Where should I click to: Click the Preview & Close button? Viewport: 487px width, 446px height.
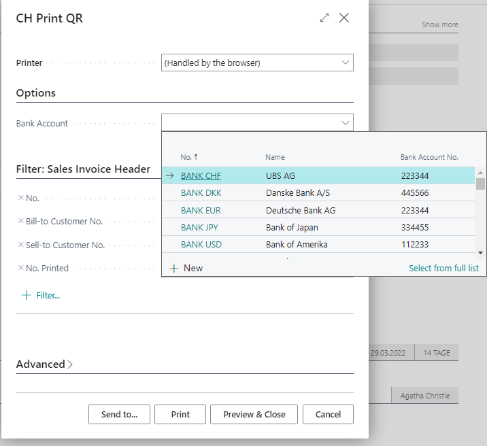[x=254, y=414]
